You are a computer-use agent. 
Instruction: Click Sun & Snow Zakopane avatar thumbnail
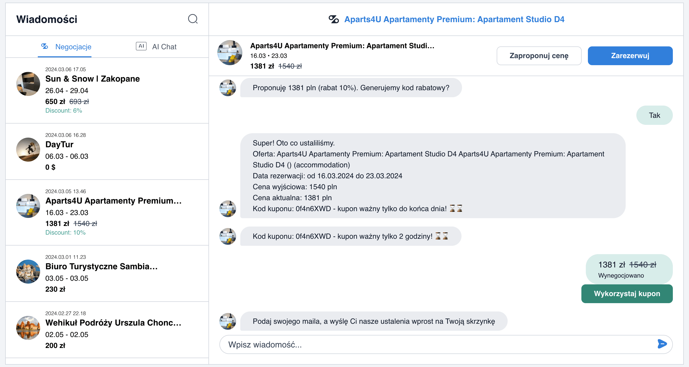28,84
